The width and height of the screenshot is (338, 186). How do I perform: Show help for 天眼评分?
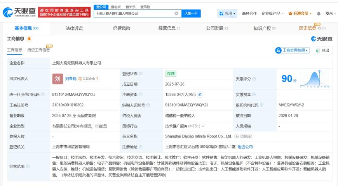coord(254,79)
